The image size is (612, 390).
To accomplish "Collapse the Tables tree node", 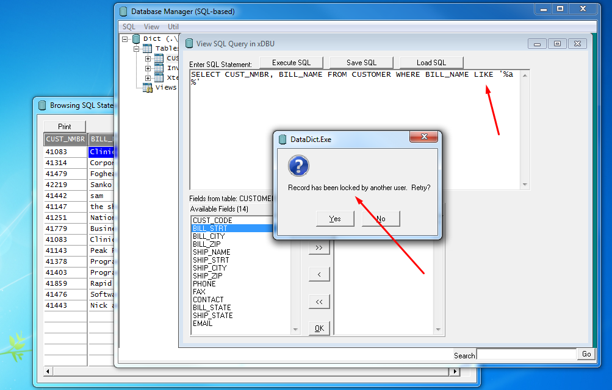I will [137, 48].
